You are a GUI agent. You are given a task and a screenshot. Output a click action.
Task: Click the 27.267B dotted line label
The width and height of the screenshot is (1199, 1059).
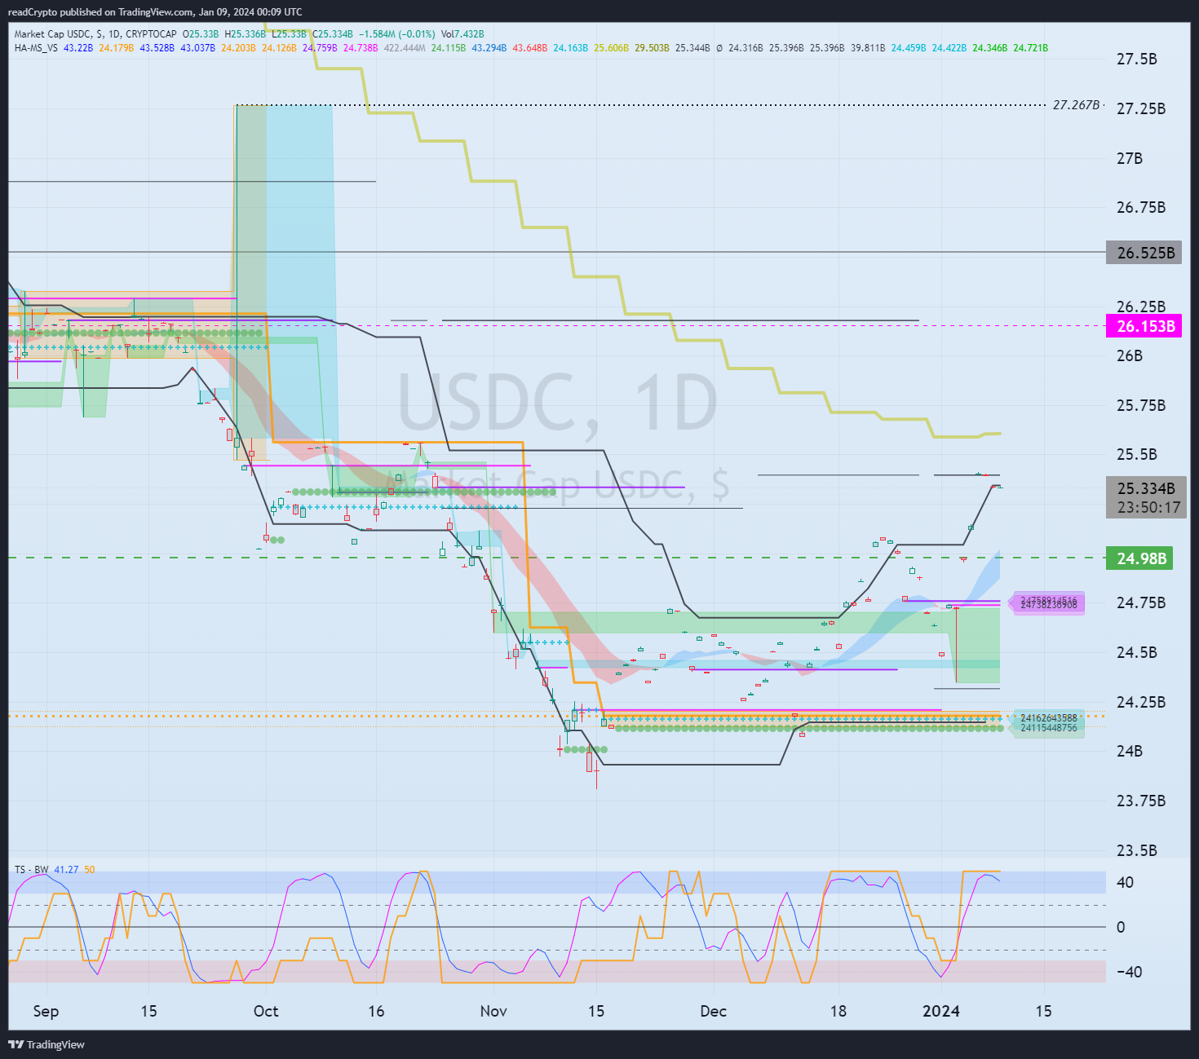click(1076, 105)
